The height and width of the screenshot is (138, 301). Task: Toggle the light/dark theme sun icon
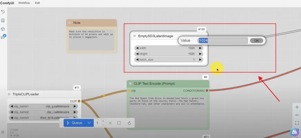(3, 132)
